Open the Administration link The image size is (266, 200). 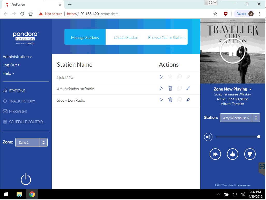pos(17,57)
